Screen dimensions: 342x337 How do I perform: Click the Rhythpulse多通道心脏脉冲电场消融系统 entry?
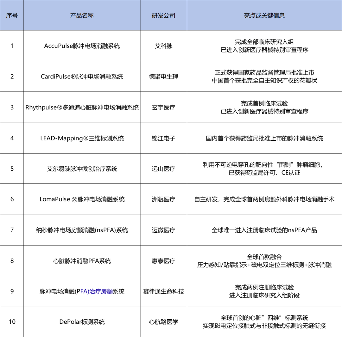pos(81,107)
